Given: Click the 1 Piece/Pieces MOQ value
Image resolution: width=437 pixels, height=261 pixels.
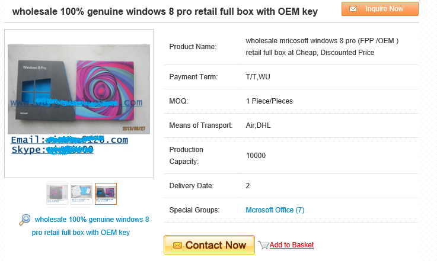Looking at the screenshot, I should (269, 101).
